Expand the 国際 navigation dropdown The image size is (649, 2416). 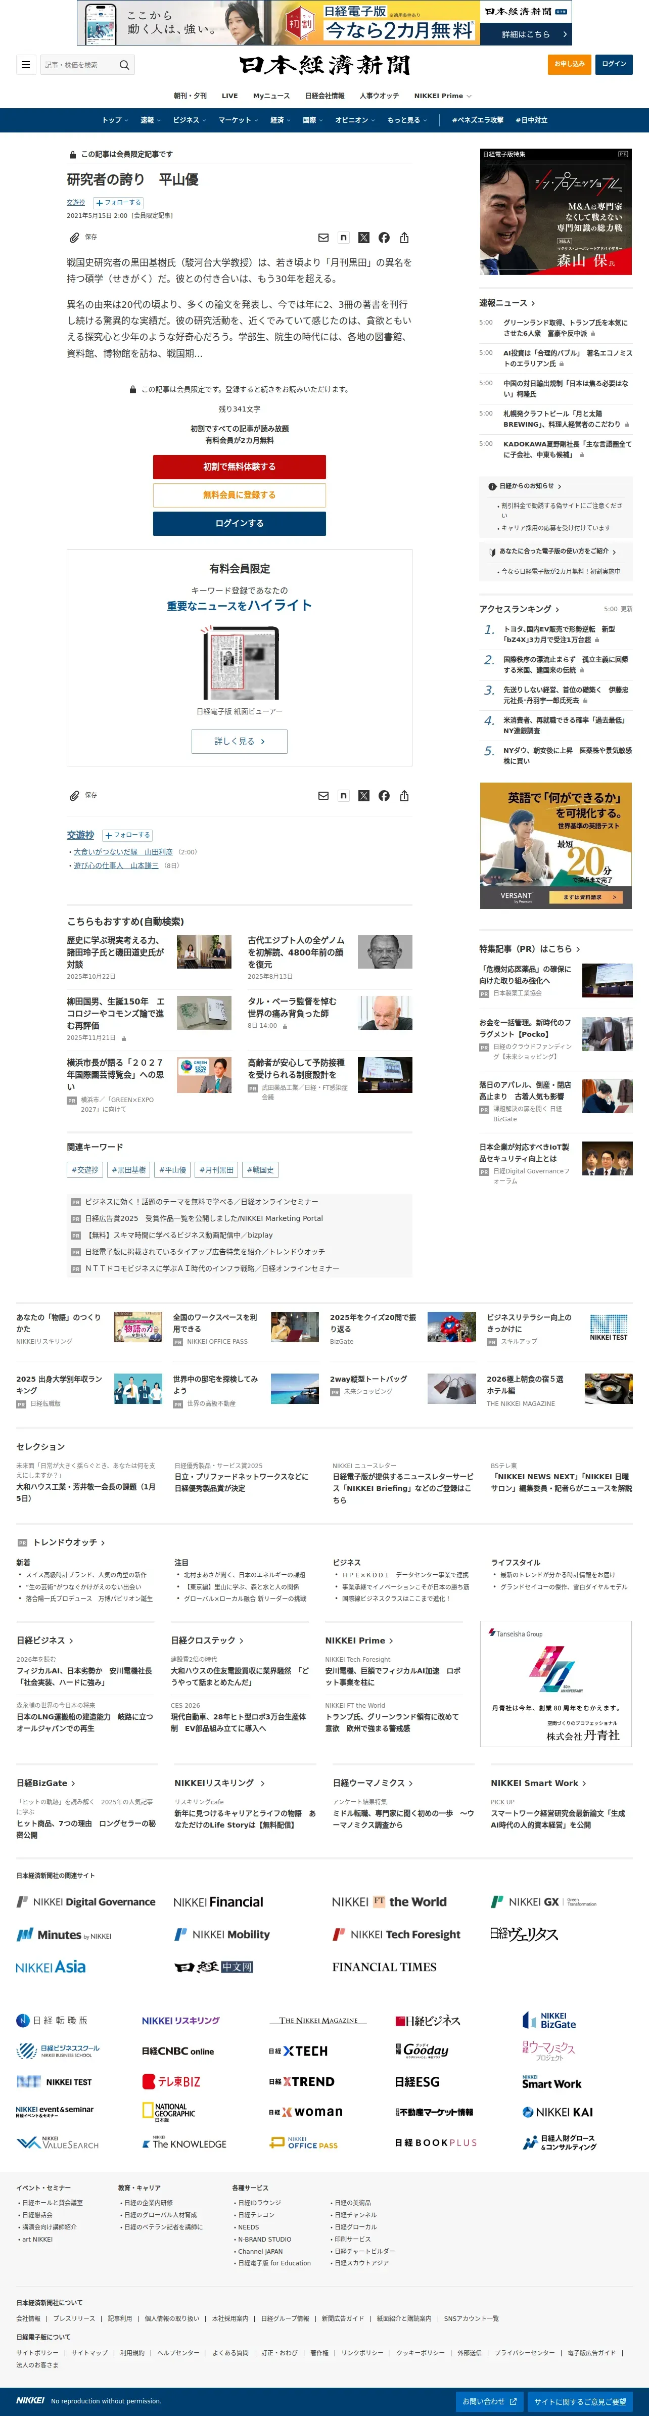(x=312, y=120)
